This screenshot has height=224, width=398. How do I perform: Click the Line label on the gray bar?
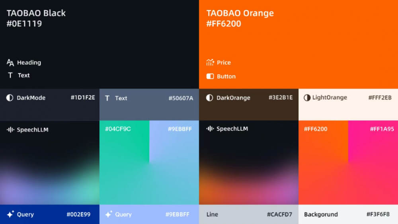click(x=212, y=214)
